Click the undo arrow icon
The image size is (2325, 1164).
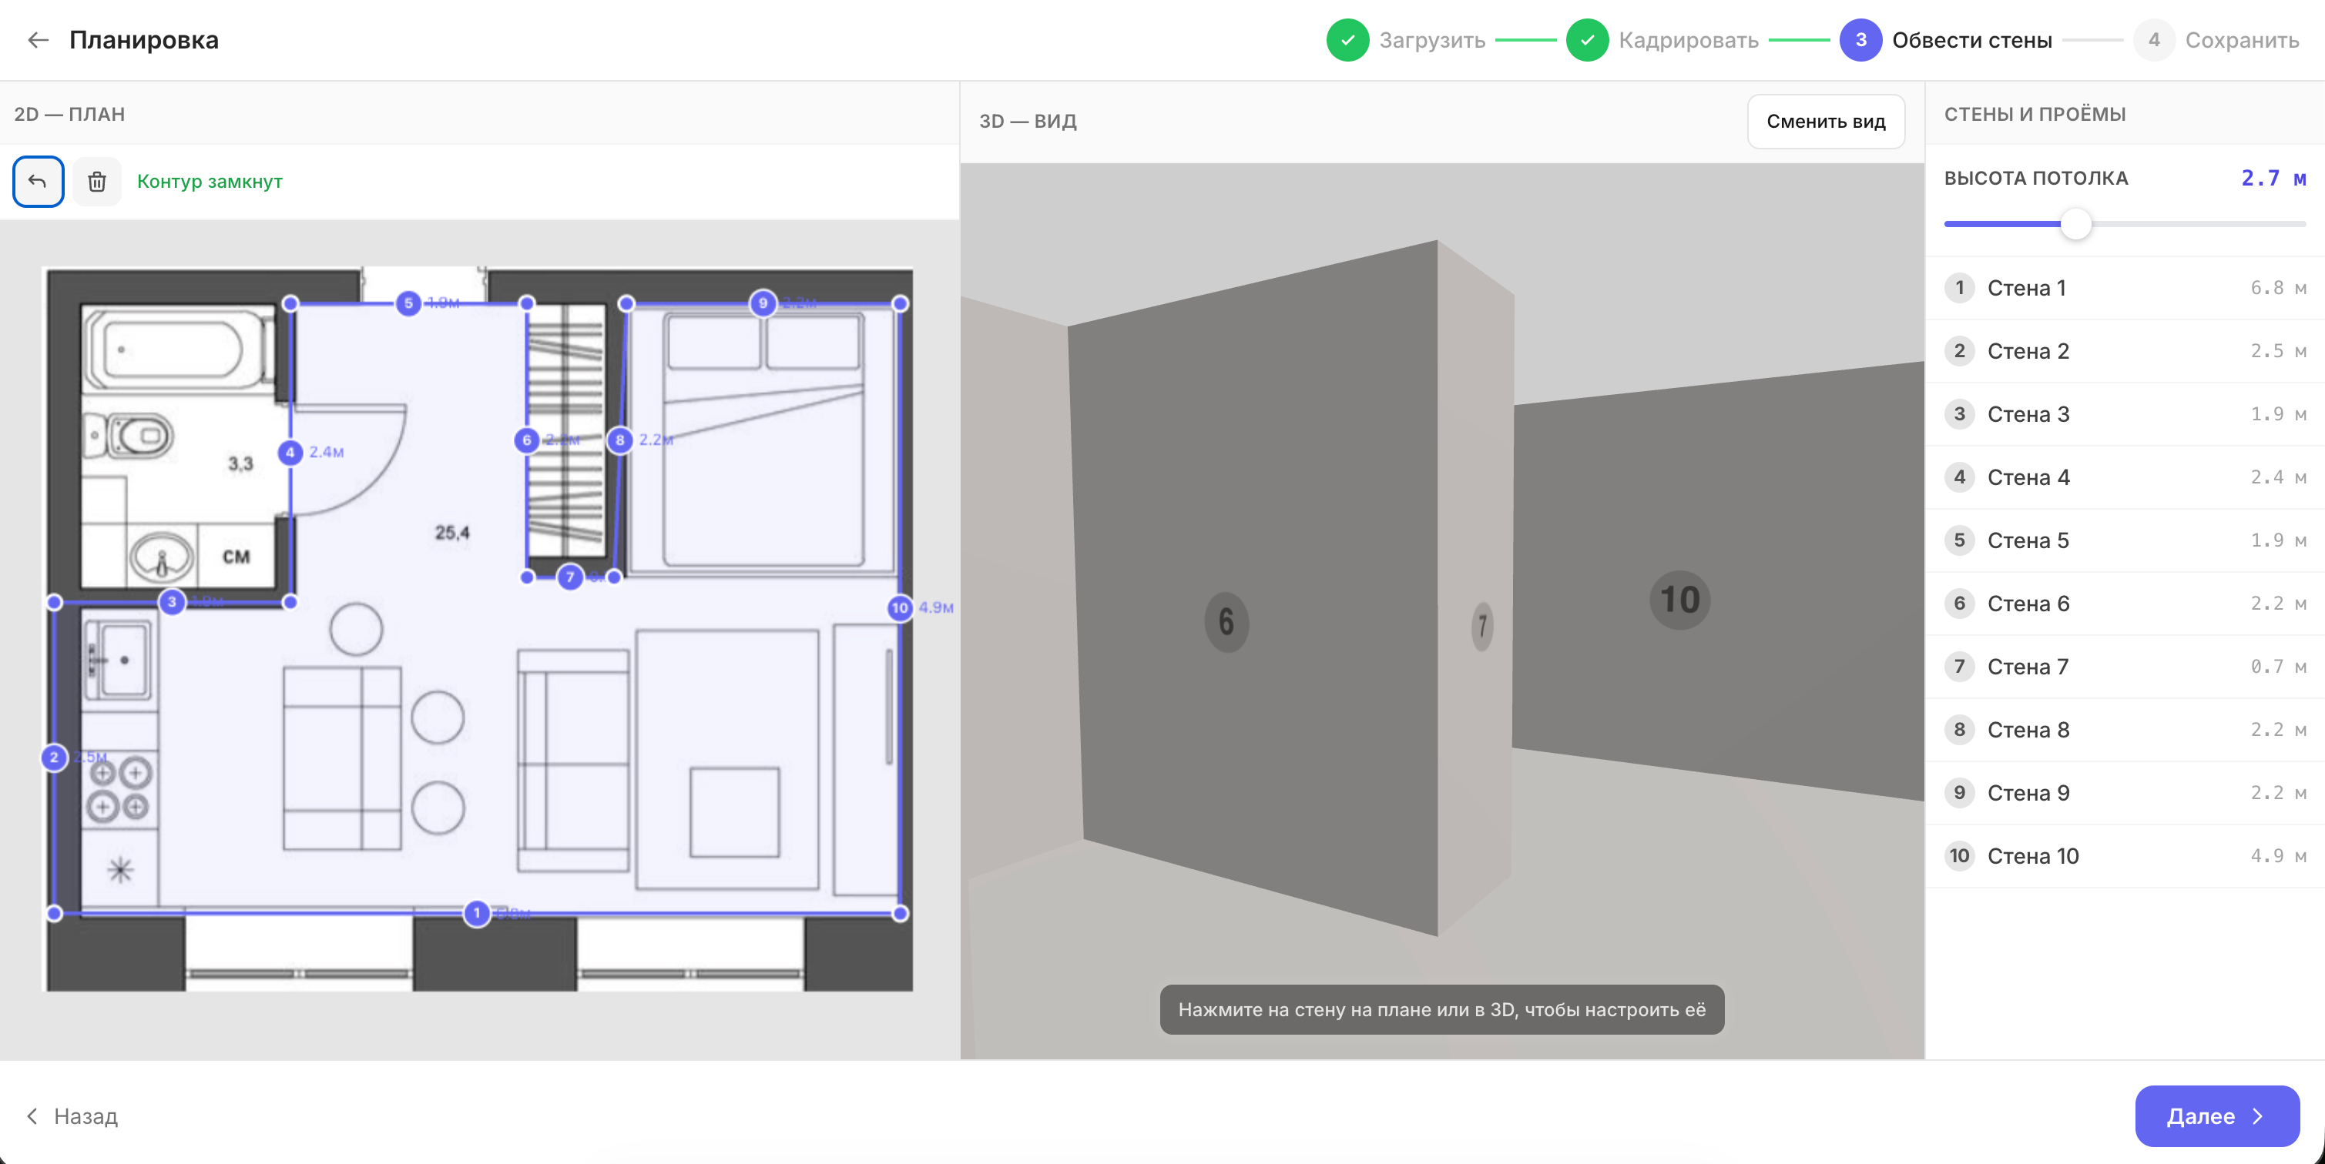click(38, 181)
